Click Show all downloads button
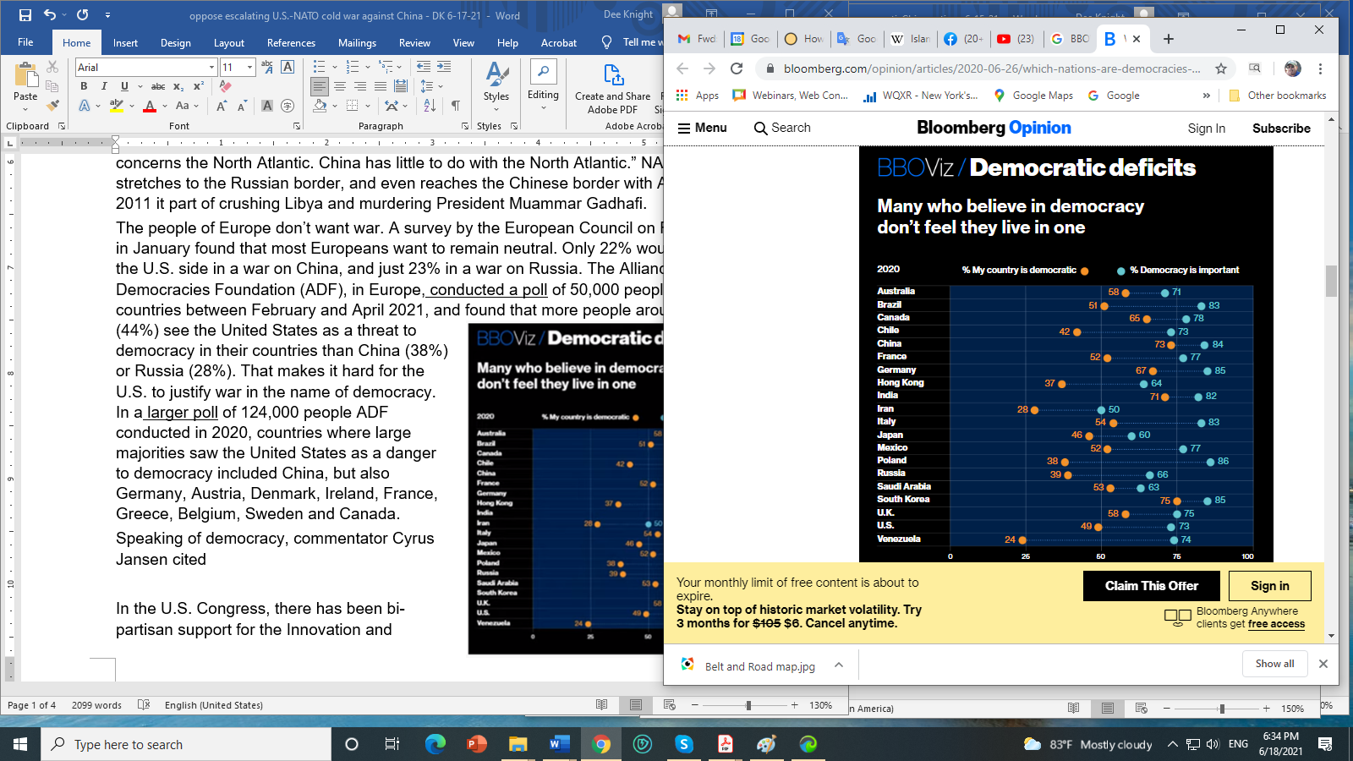 tap(1275, 664)
